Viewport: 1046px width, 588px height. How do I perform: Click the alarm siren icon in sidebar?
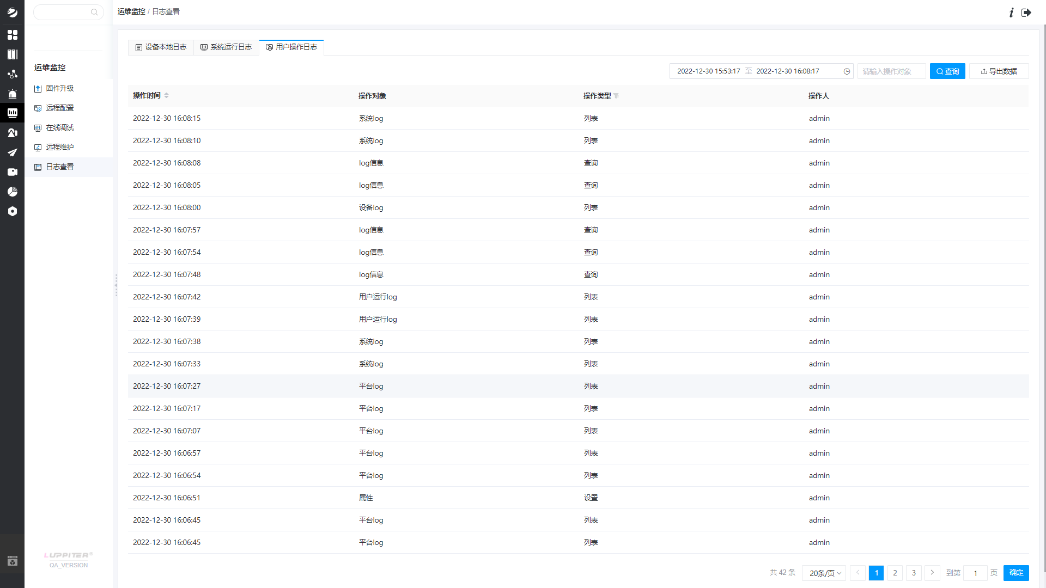[12, 94]
